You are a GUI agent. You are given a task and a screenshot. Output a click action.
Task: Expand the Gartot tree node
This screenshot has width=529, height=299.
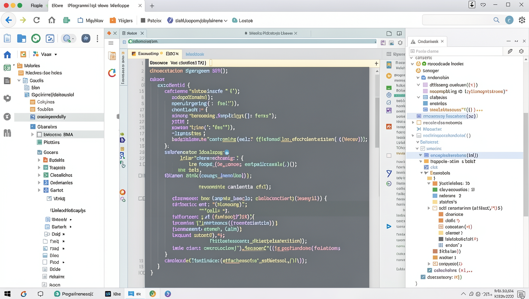pos(39,190)
